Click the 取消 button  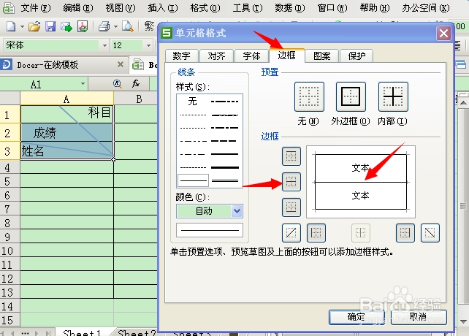tap(419, 317)
